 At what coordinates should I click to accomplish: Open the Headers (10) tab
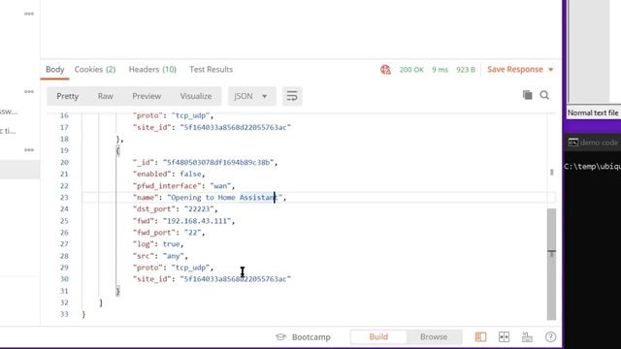click(x=152, y=70)
